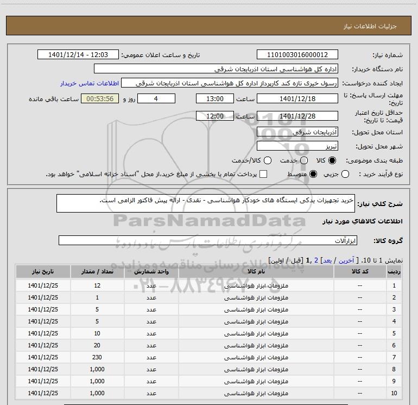Click the delivery city field تبریز
The width and height of the screenshot is (418, 405).
point(297,146)
